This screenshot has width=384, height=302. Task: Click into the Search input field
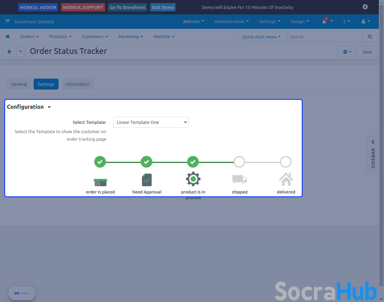pos(325,37)
